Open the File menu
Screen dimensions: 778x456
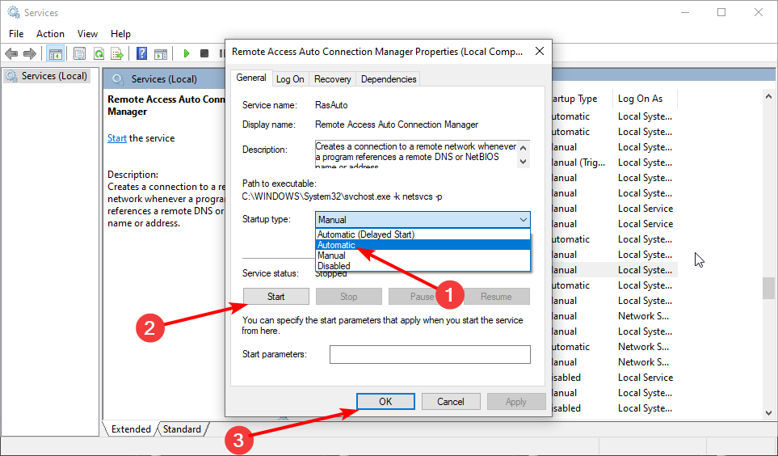tap(16, 34)
